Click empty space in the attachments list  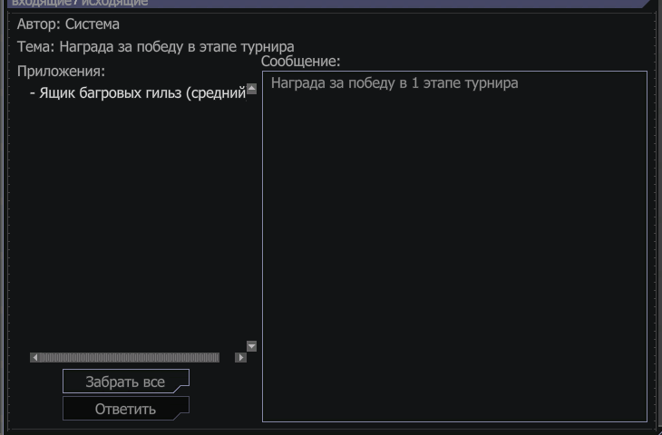click(136, 227)
